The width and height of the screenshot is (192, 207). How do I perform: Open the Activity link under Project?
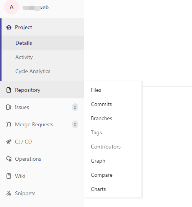(24, 57)
